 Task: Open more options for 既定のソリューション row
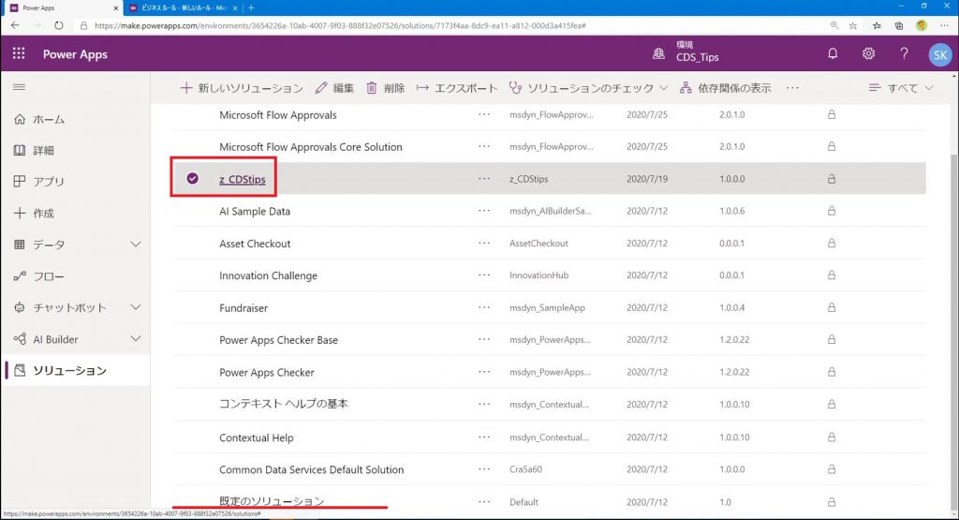tap(484, 501)
